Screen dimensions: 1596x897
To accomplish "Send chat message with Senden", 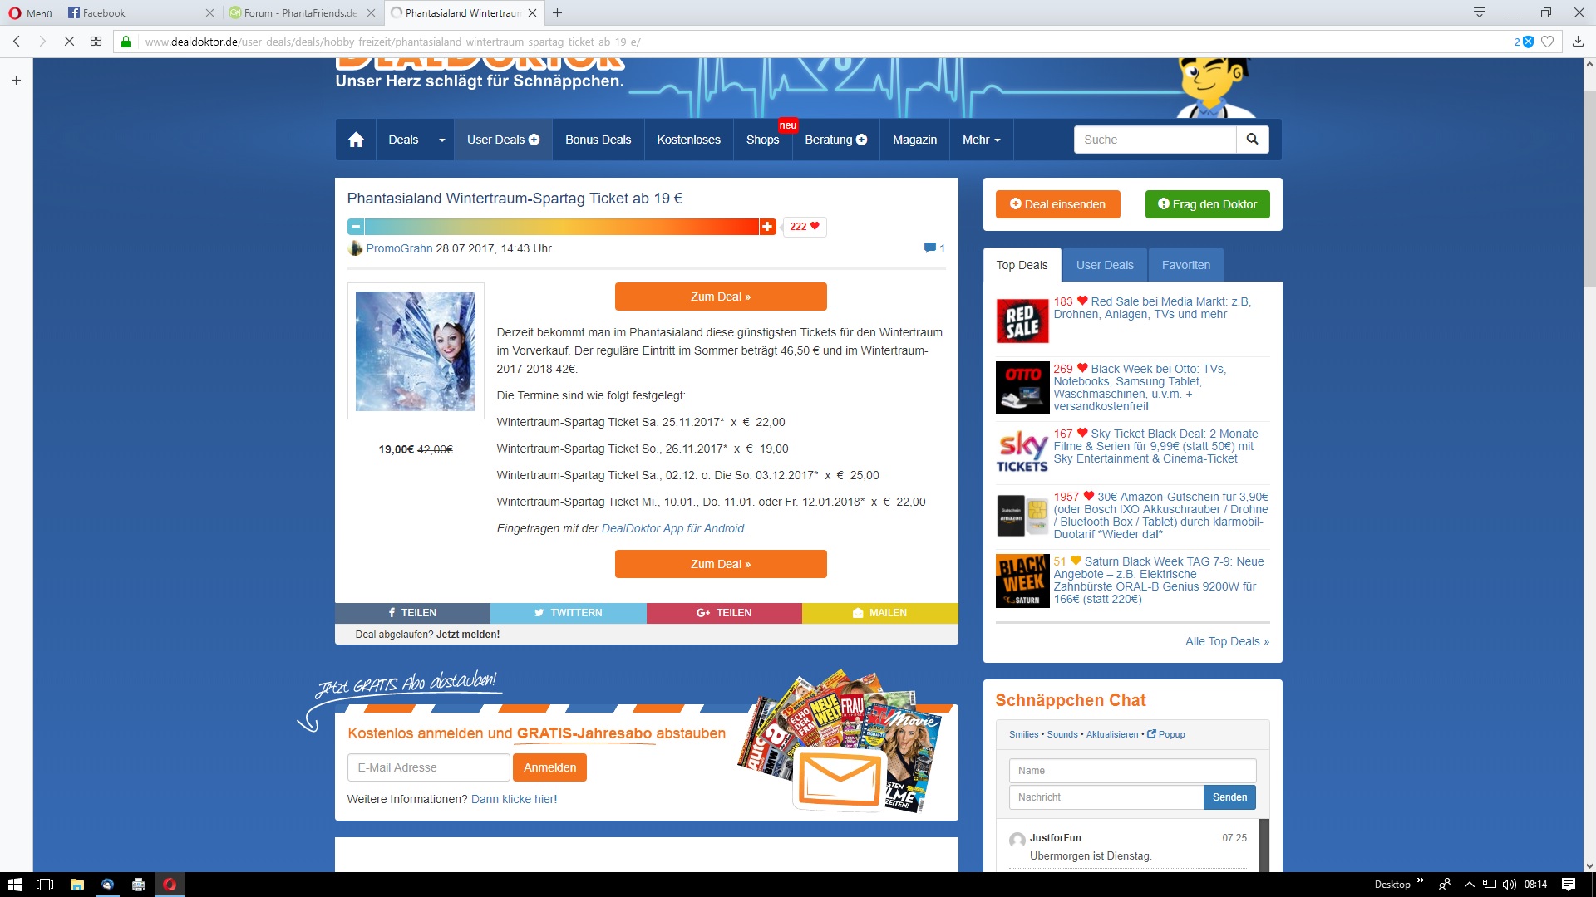I will [1229, 797].
